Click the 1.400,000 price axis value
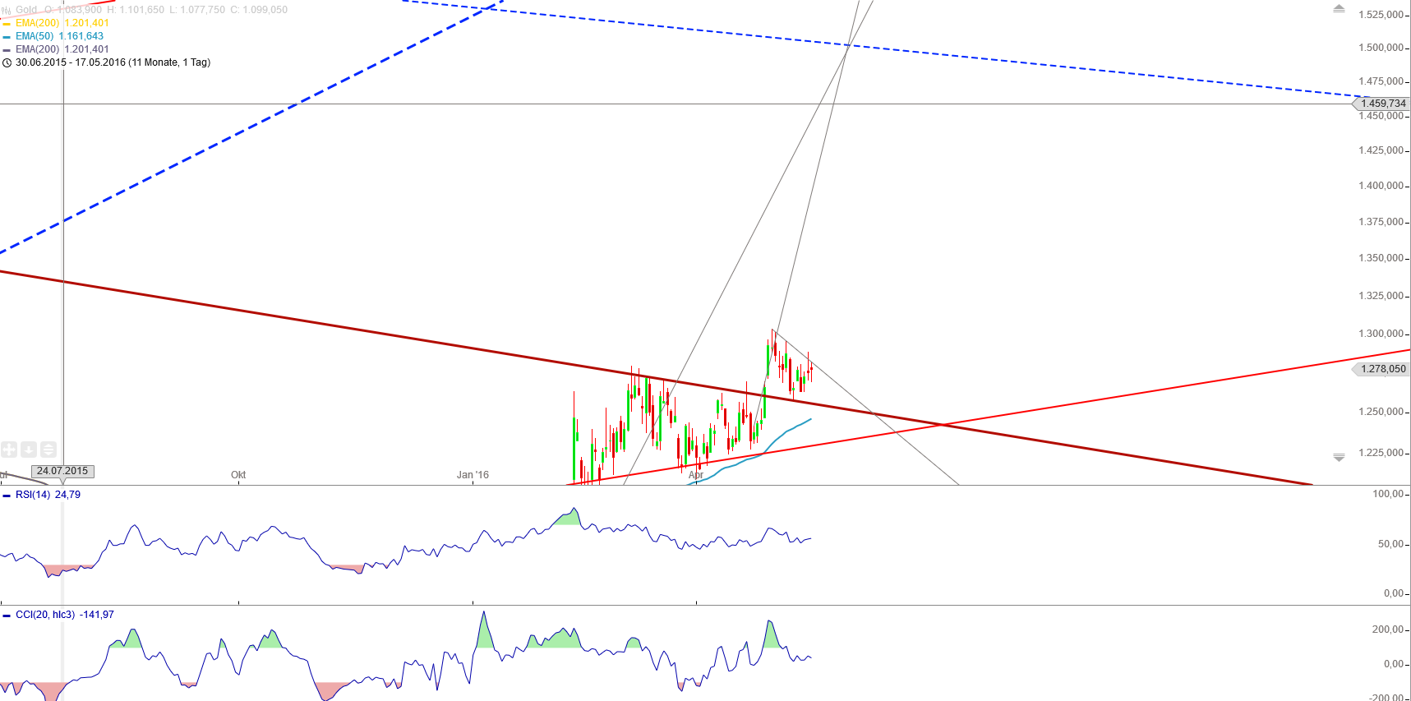 [x=1381, y=186]
